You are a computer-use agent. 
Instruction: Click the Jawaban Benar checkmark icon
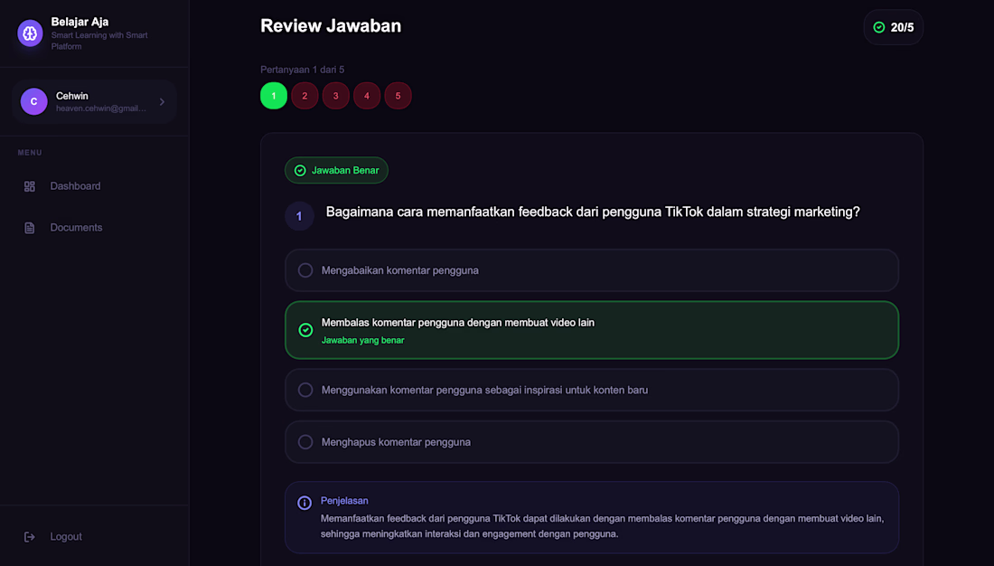(x=300, y=170)
